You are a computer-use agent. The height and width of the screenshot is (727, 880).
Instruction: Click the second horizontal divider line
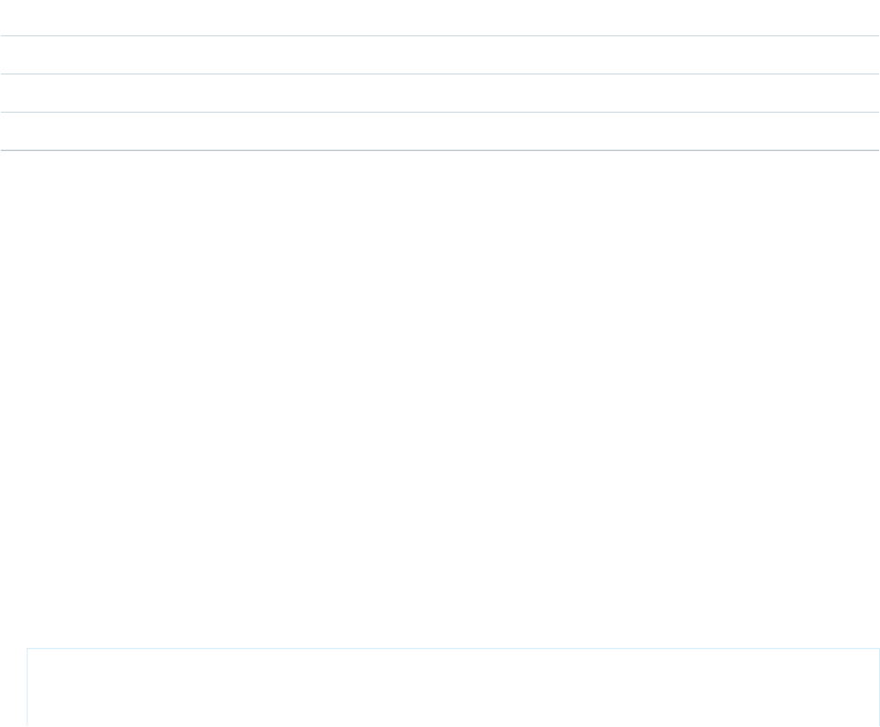click(x=440, y=74)
